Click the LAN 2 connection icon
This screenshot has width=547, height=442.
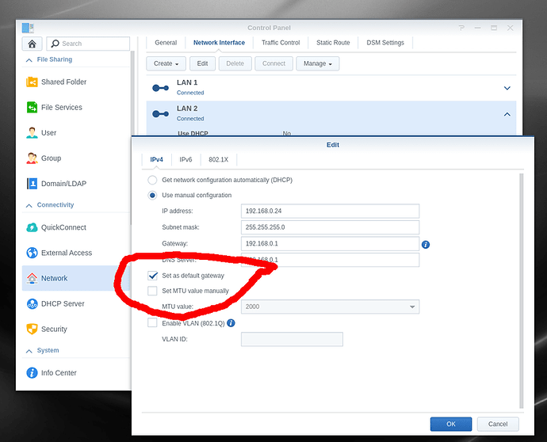click(160, 113)
